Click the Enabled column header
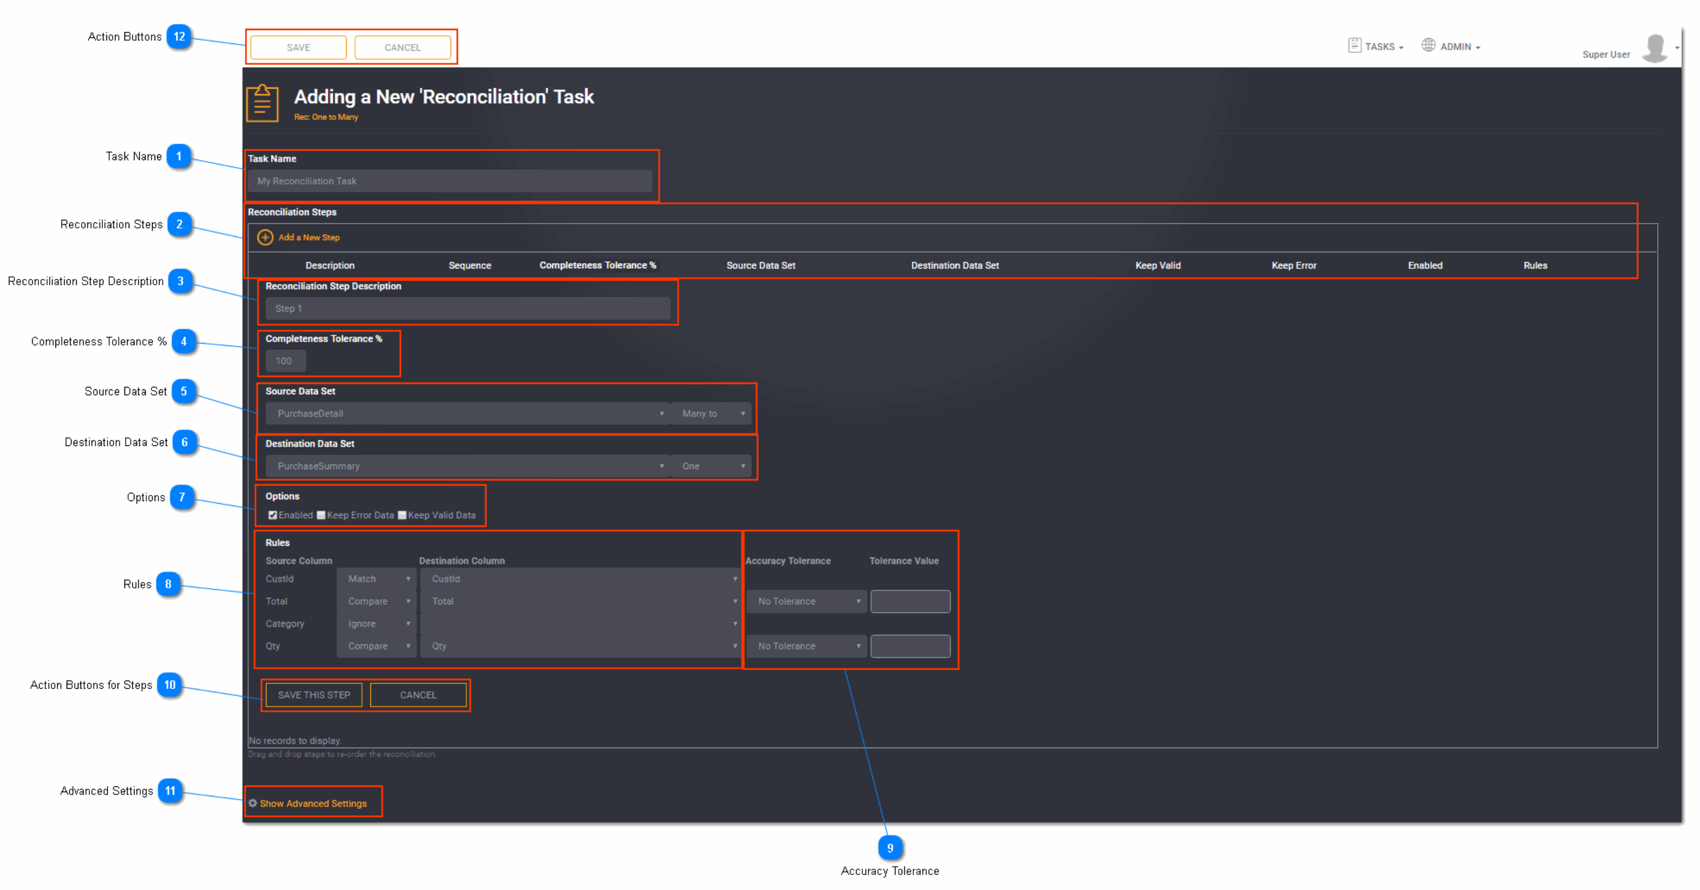 click(x=1425, y=266)
